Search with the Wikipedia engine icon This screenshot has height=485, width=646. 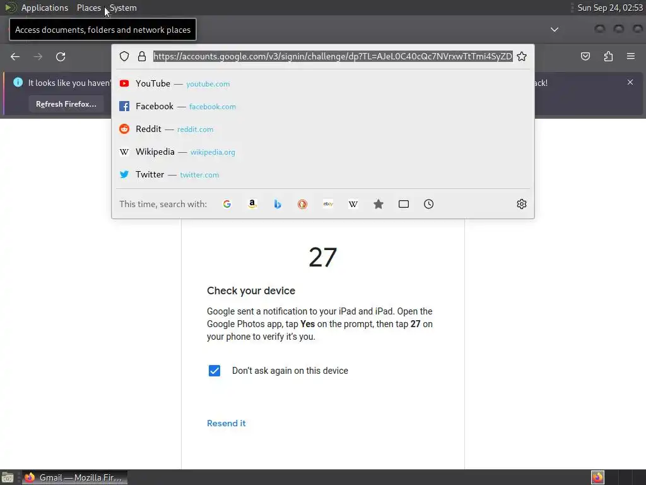coord(353,204)
